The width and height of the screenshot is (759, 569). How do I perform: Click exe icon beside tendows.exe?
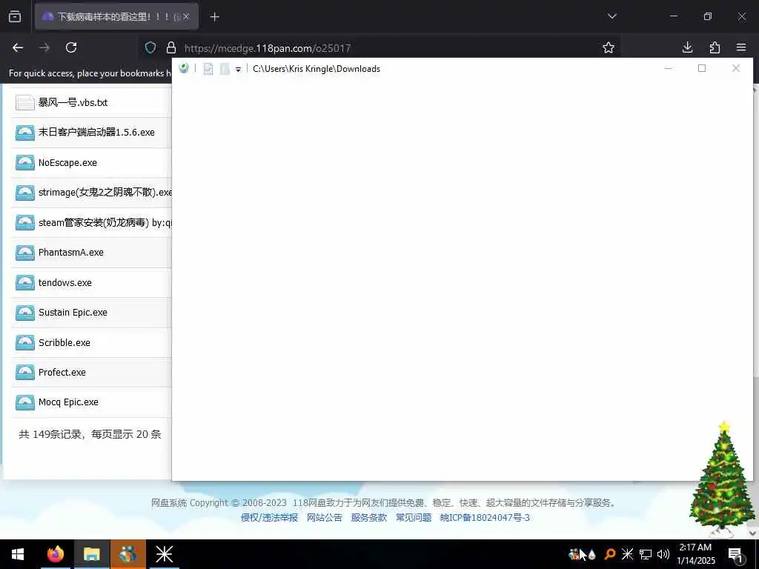pyautogui.click(x=24, y=282)
